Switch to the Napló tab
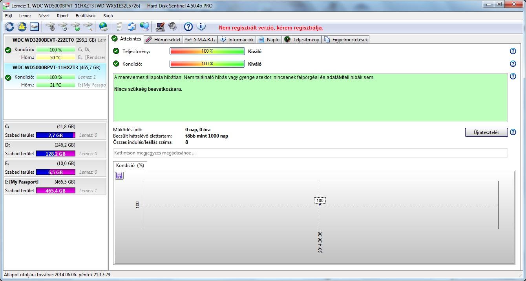 click(x=269, y=40)
